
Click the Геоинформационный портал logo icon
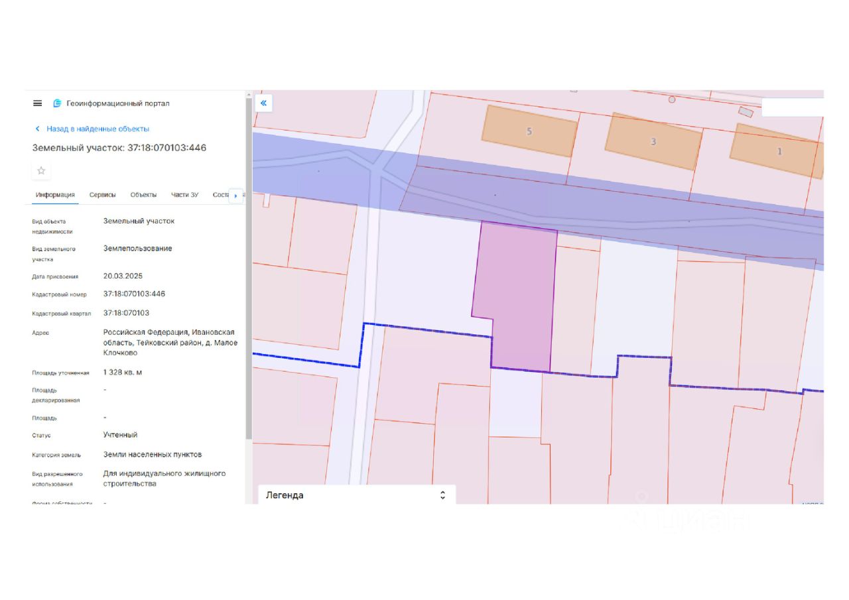57,103
